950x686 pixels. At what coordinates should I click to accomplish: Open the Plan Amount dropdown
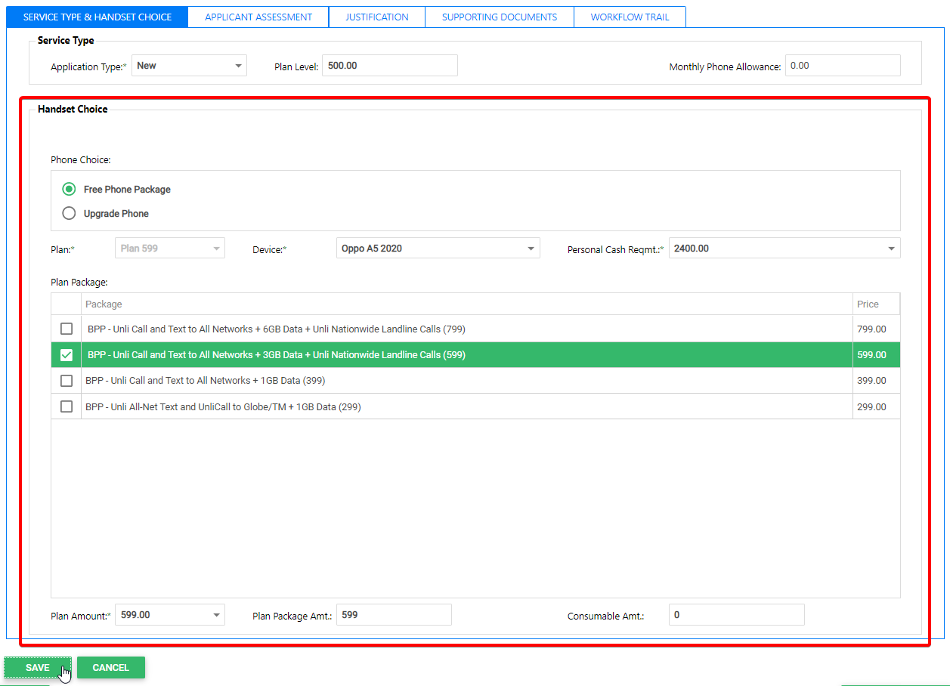point(170,615)
